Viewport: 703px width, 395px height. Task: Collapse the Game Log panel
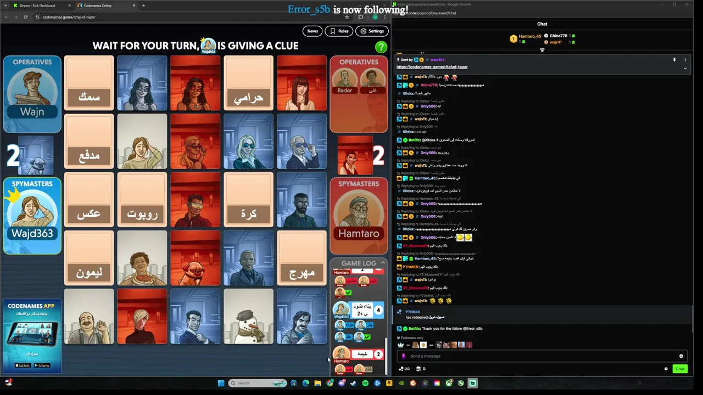(383, 263)
